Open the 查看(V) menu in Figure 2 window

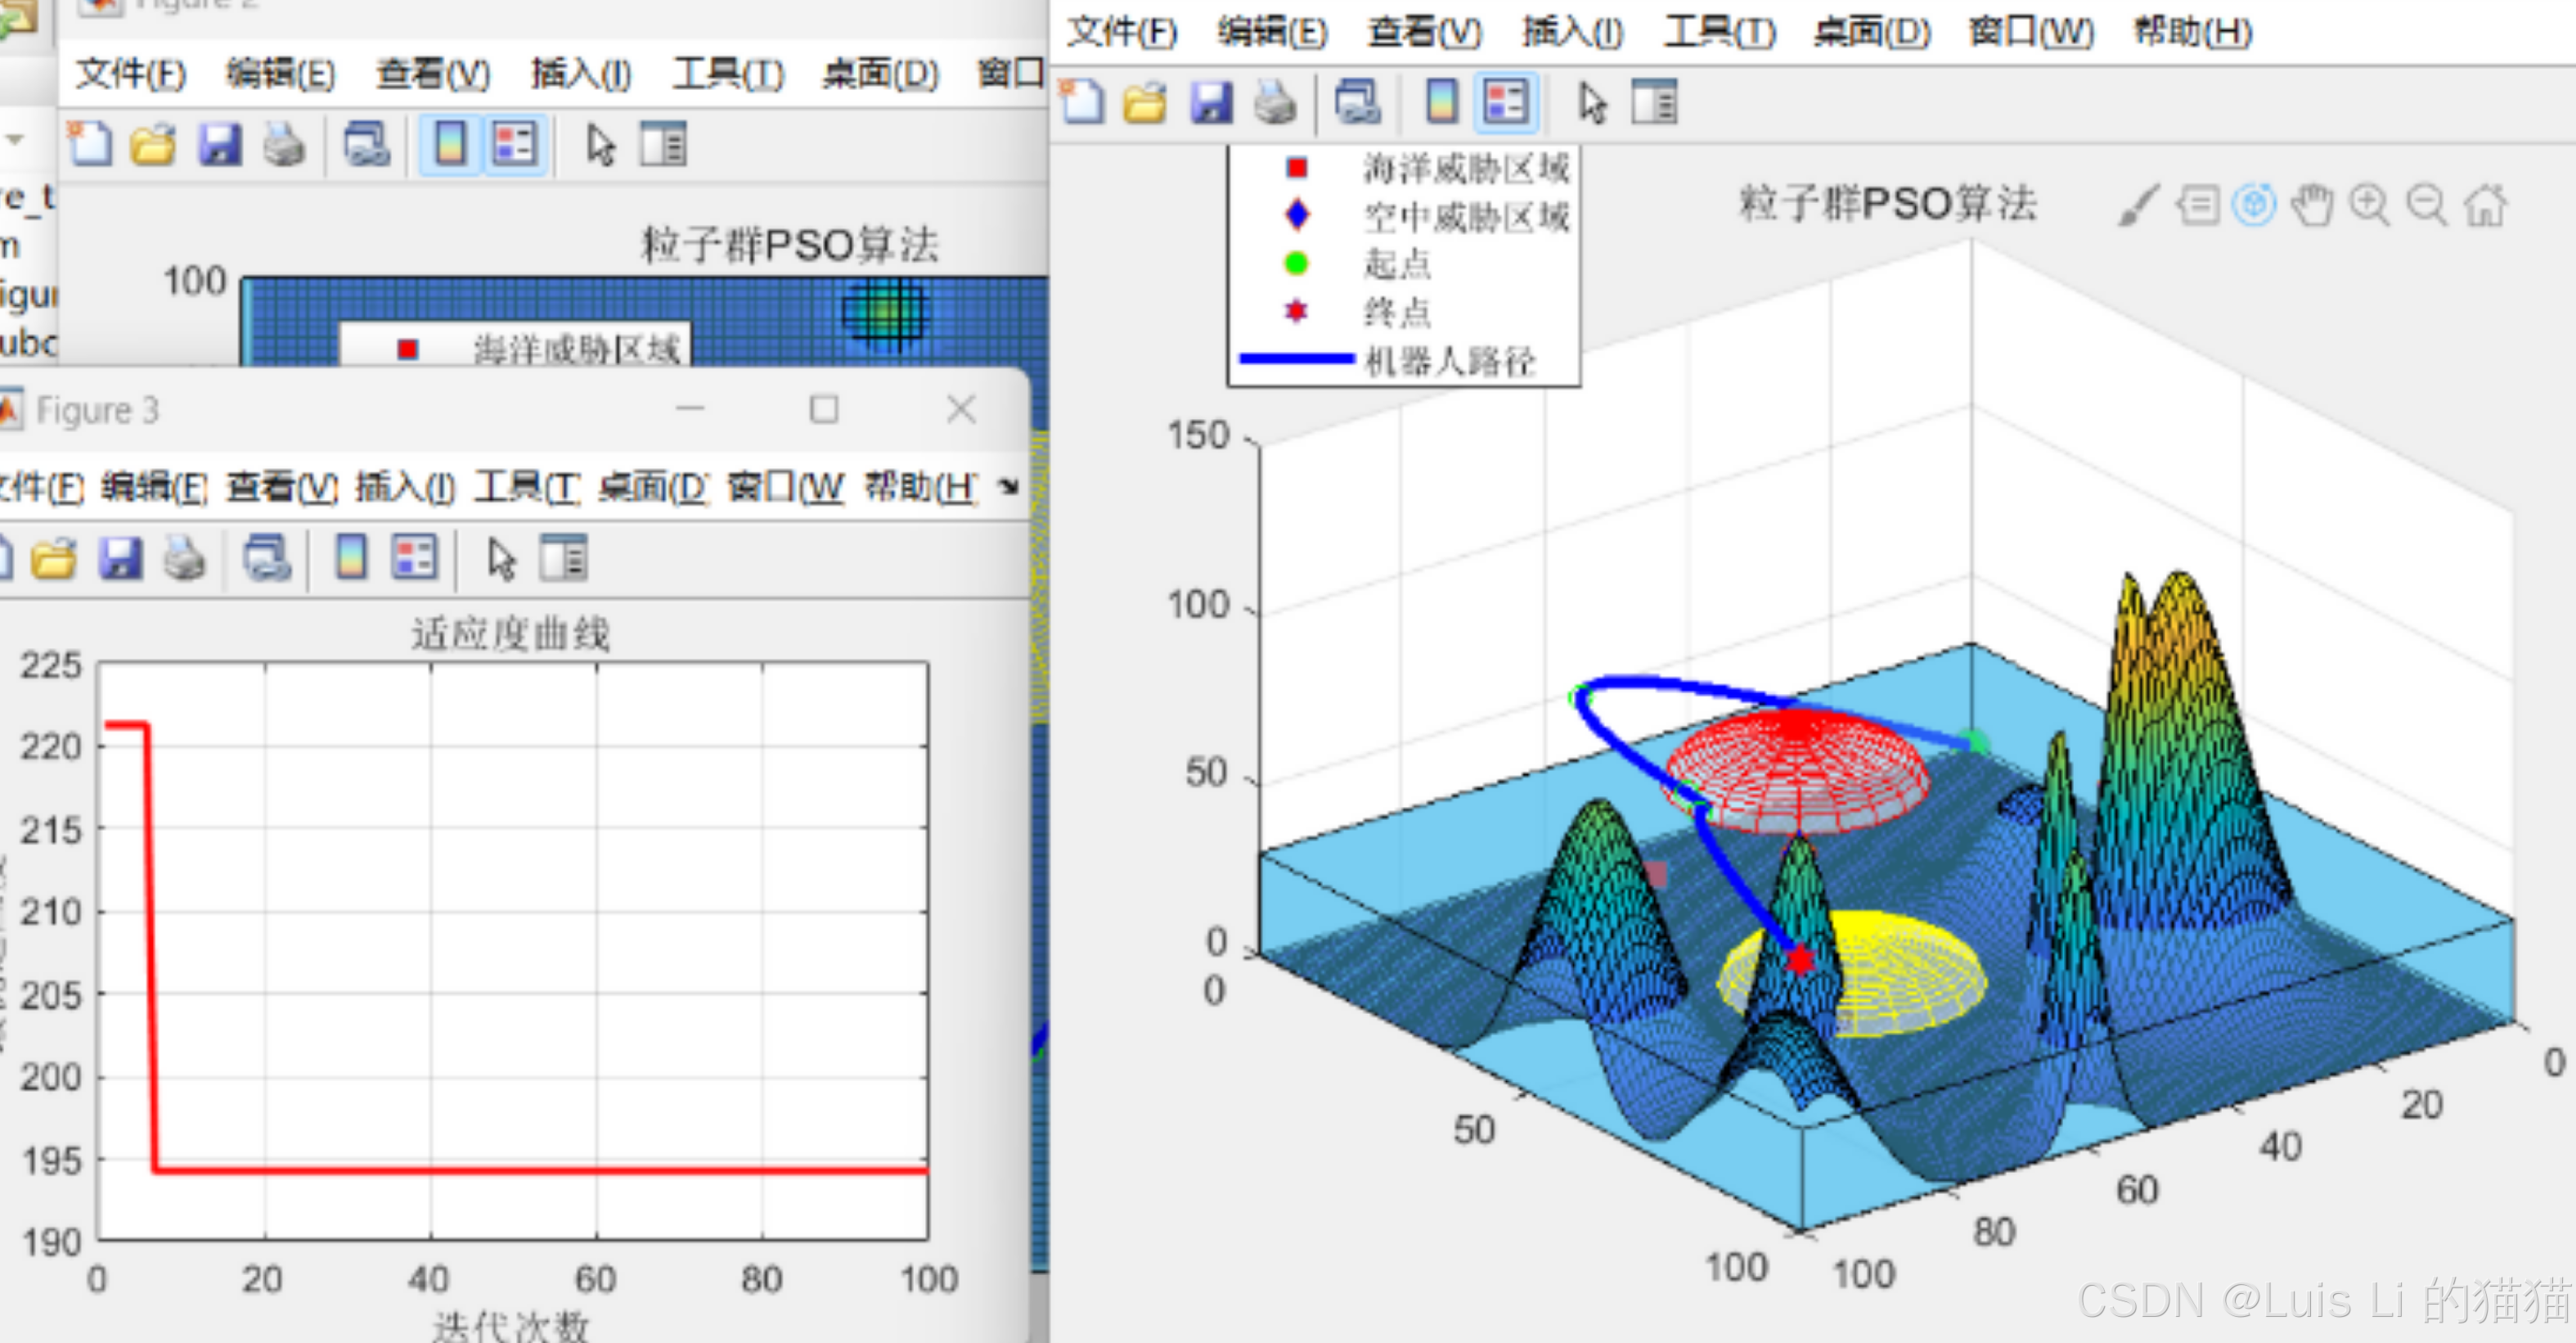pos(433,74)
